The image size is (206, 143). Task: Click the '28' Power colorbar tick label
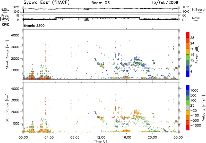point(192,38)
